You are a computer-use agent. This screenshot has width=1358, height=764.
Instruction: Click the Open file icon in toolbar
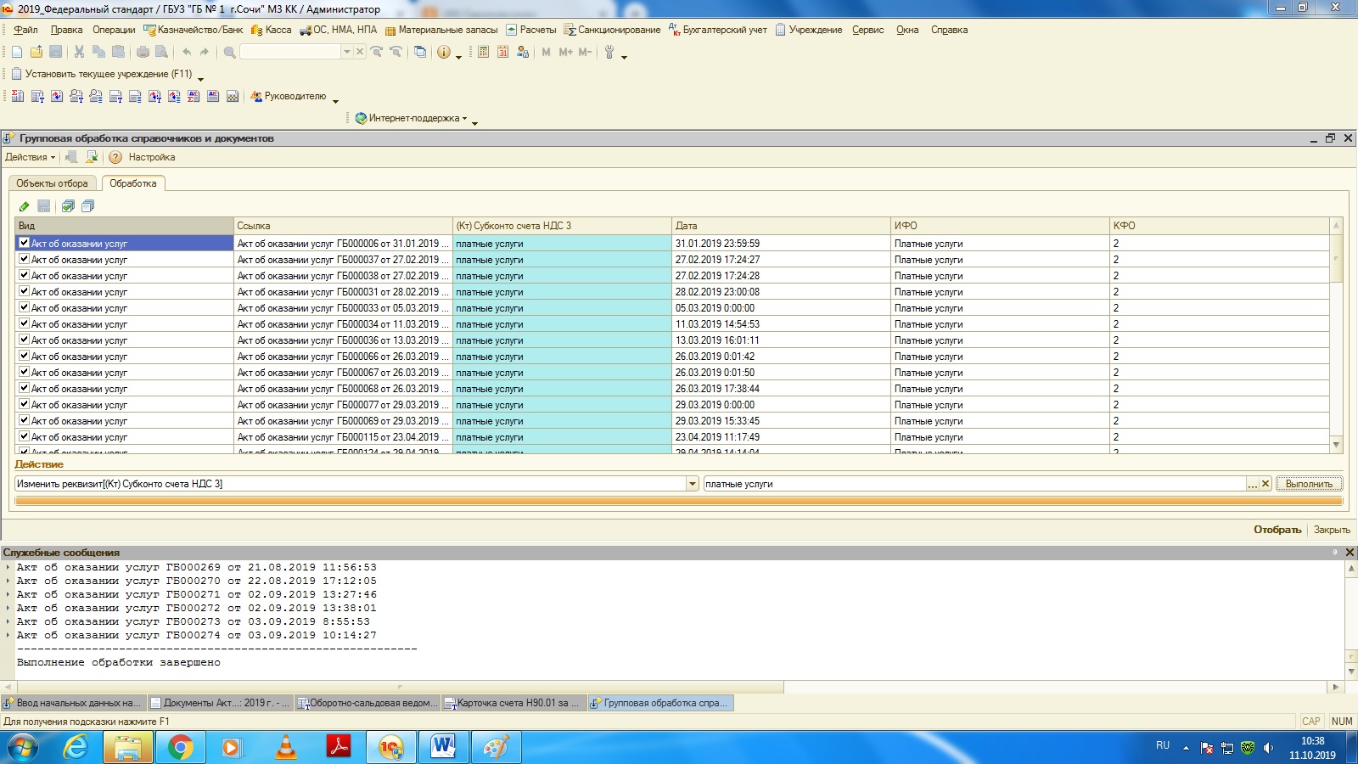tap(36, 52)
